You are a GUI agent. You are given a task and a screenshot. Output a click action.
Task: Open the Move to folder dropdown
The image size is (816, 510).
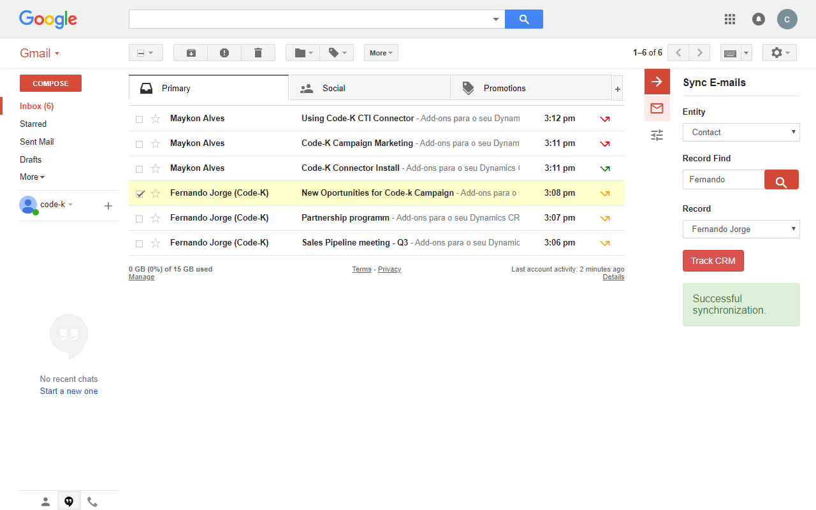click(x=303, y=53)
